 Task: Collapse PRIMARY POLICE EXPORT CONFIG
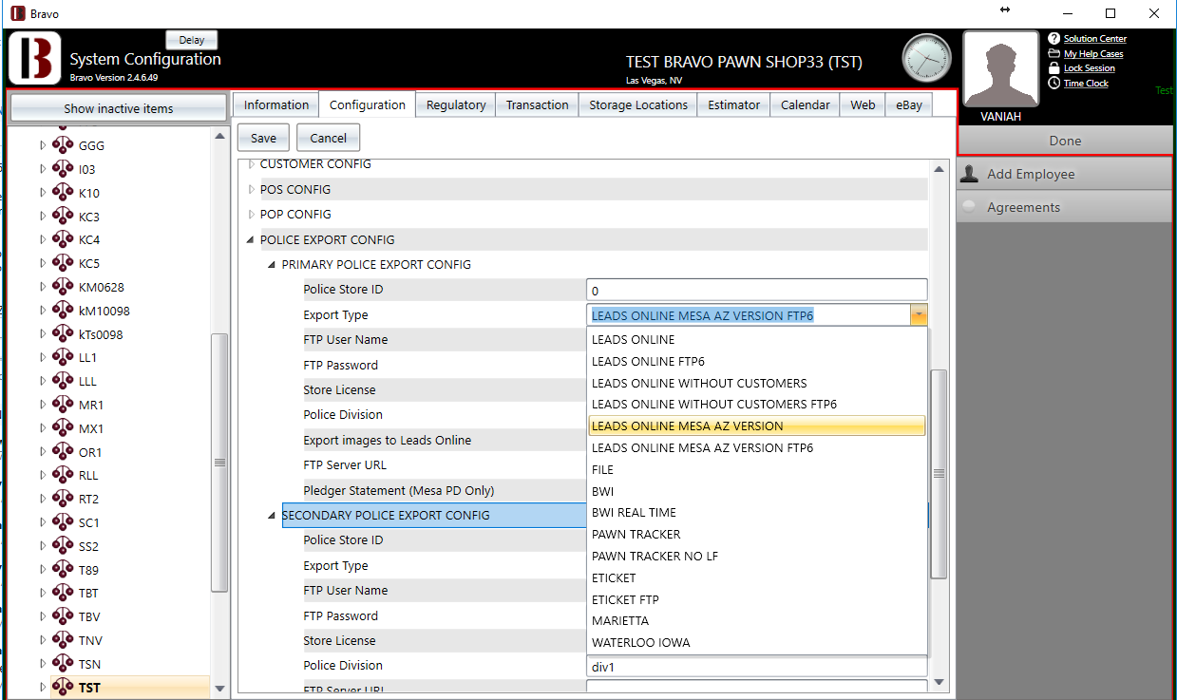click(273, 265)
